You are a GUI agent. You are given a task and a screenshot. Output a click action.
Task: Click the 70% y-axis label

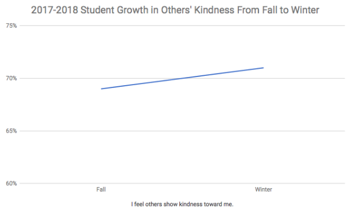(x=12, y=78)
